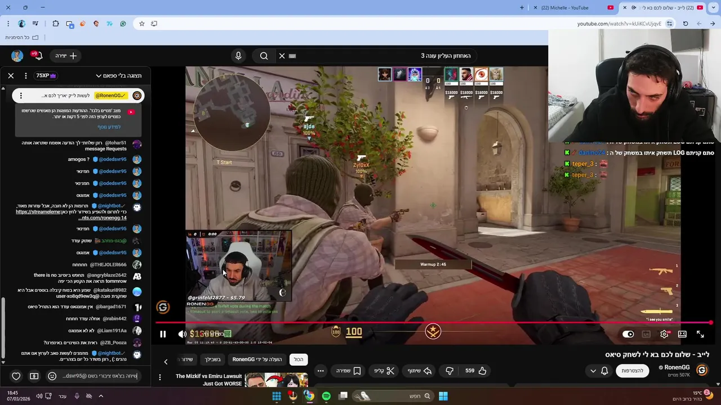Viewport: 721px width, 405px height.
Task: Toggle the autoplay switch in the player
Action: coord(628,334)
